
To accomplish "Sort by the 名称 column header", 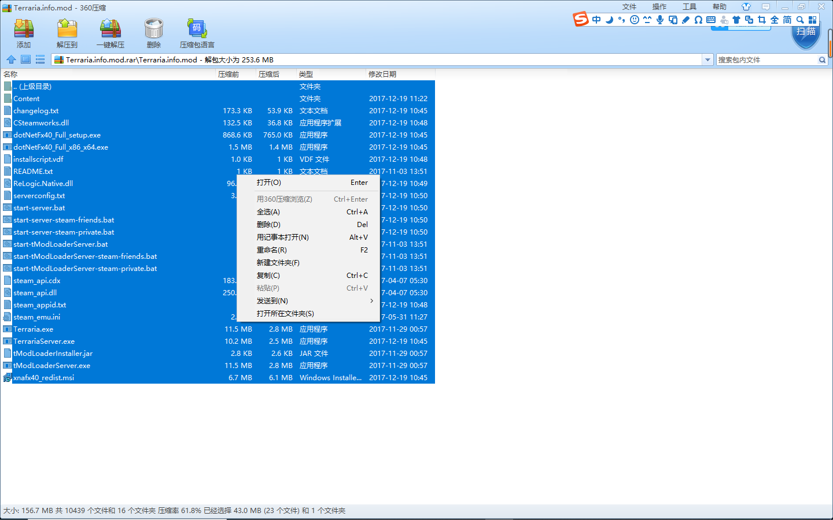I will point(108,74).
